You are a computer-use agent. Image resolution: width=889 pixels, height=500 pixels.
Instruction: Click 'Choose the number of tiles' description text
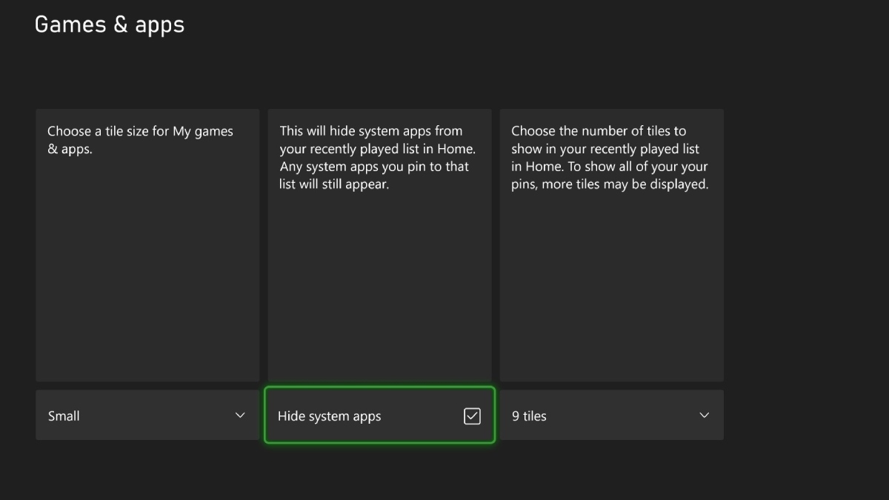pos(599,131)
